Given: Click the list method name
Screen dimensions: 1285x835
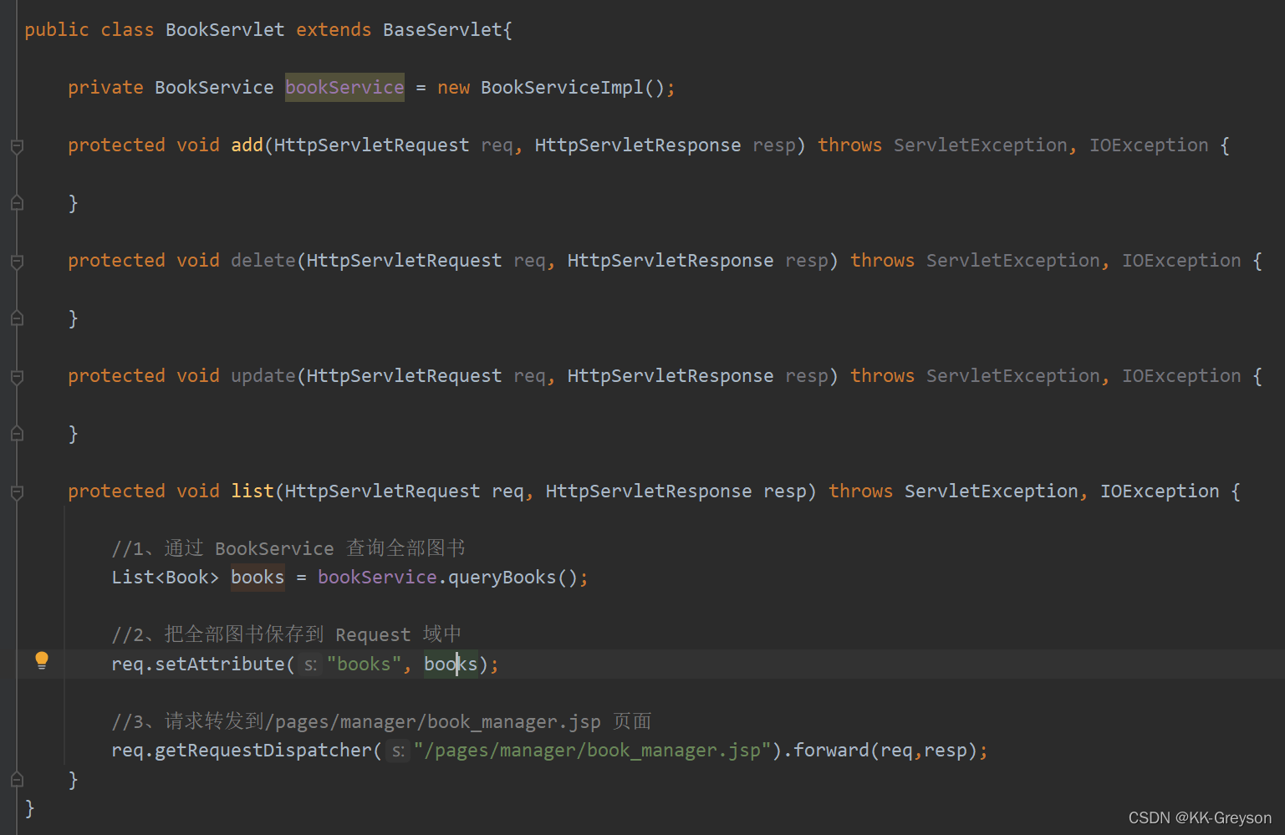Looking at the screenshot, I should [252, 491].
